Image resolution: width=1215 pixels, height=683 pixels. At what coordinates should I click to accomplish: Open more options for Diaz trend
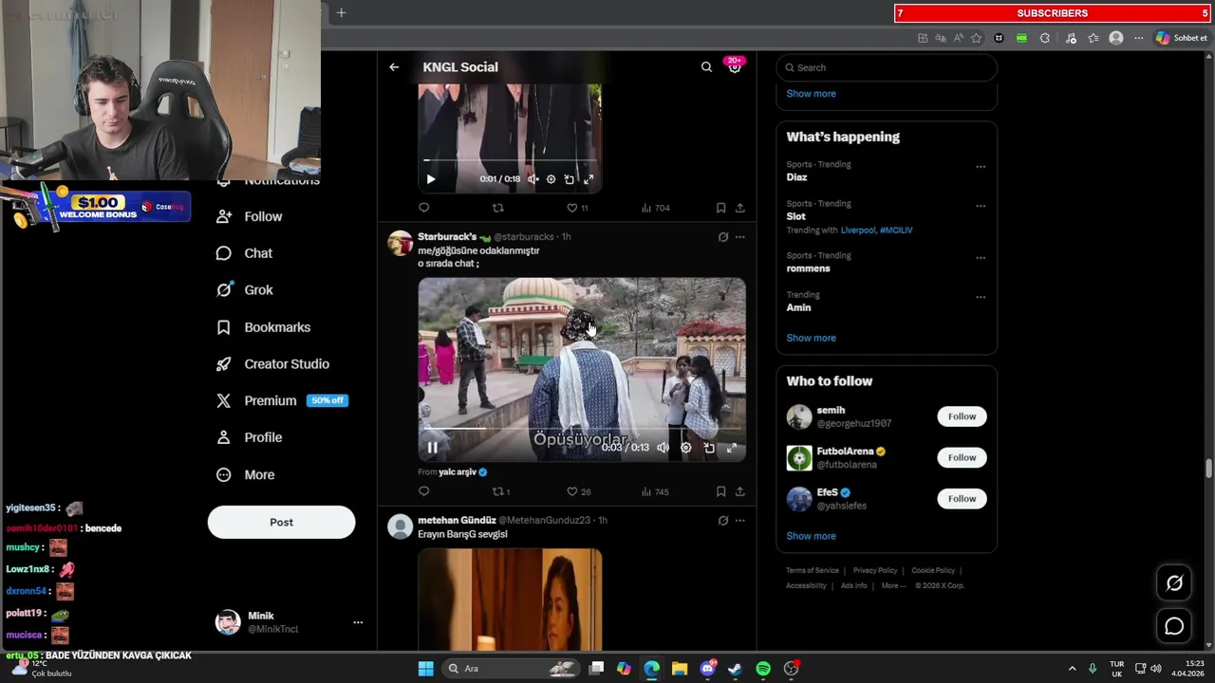coord(981,167)
